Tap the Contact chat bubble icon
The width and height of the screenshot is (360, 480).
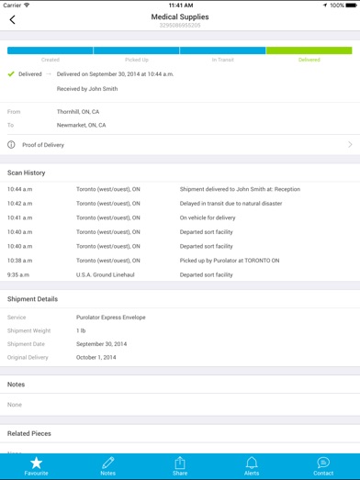[323, 463]
